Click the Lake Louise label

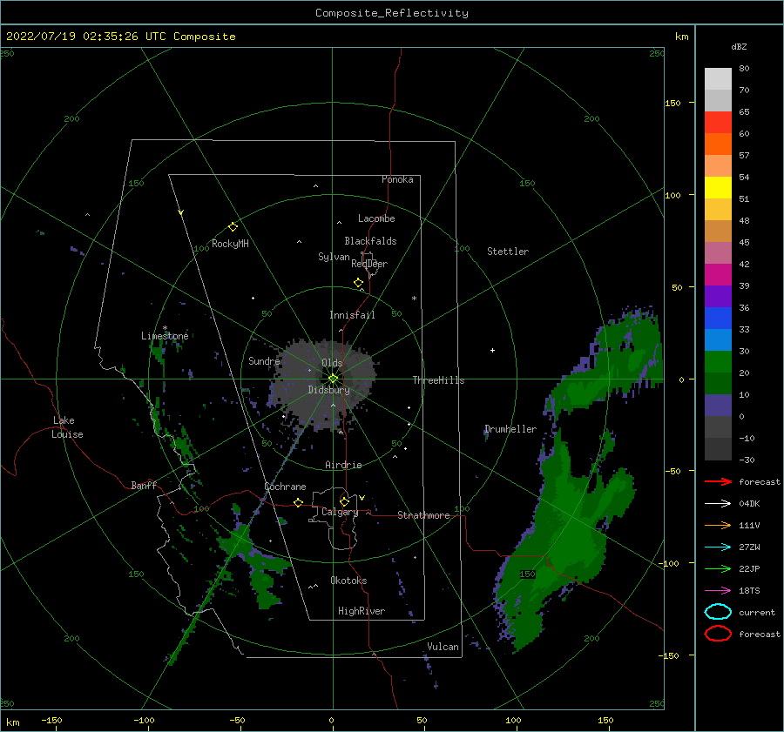tap(67, 427)
